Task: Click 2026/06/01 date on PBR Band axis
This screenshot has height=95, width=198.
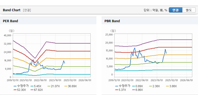Action: tap(186, 80)
